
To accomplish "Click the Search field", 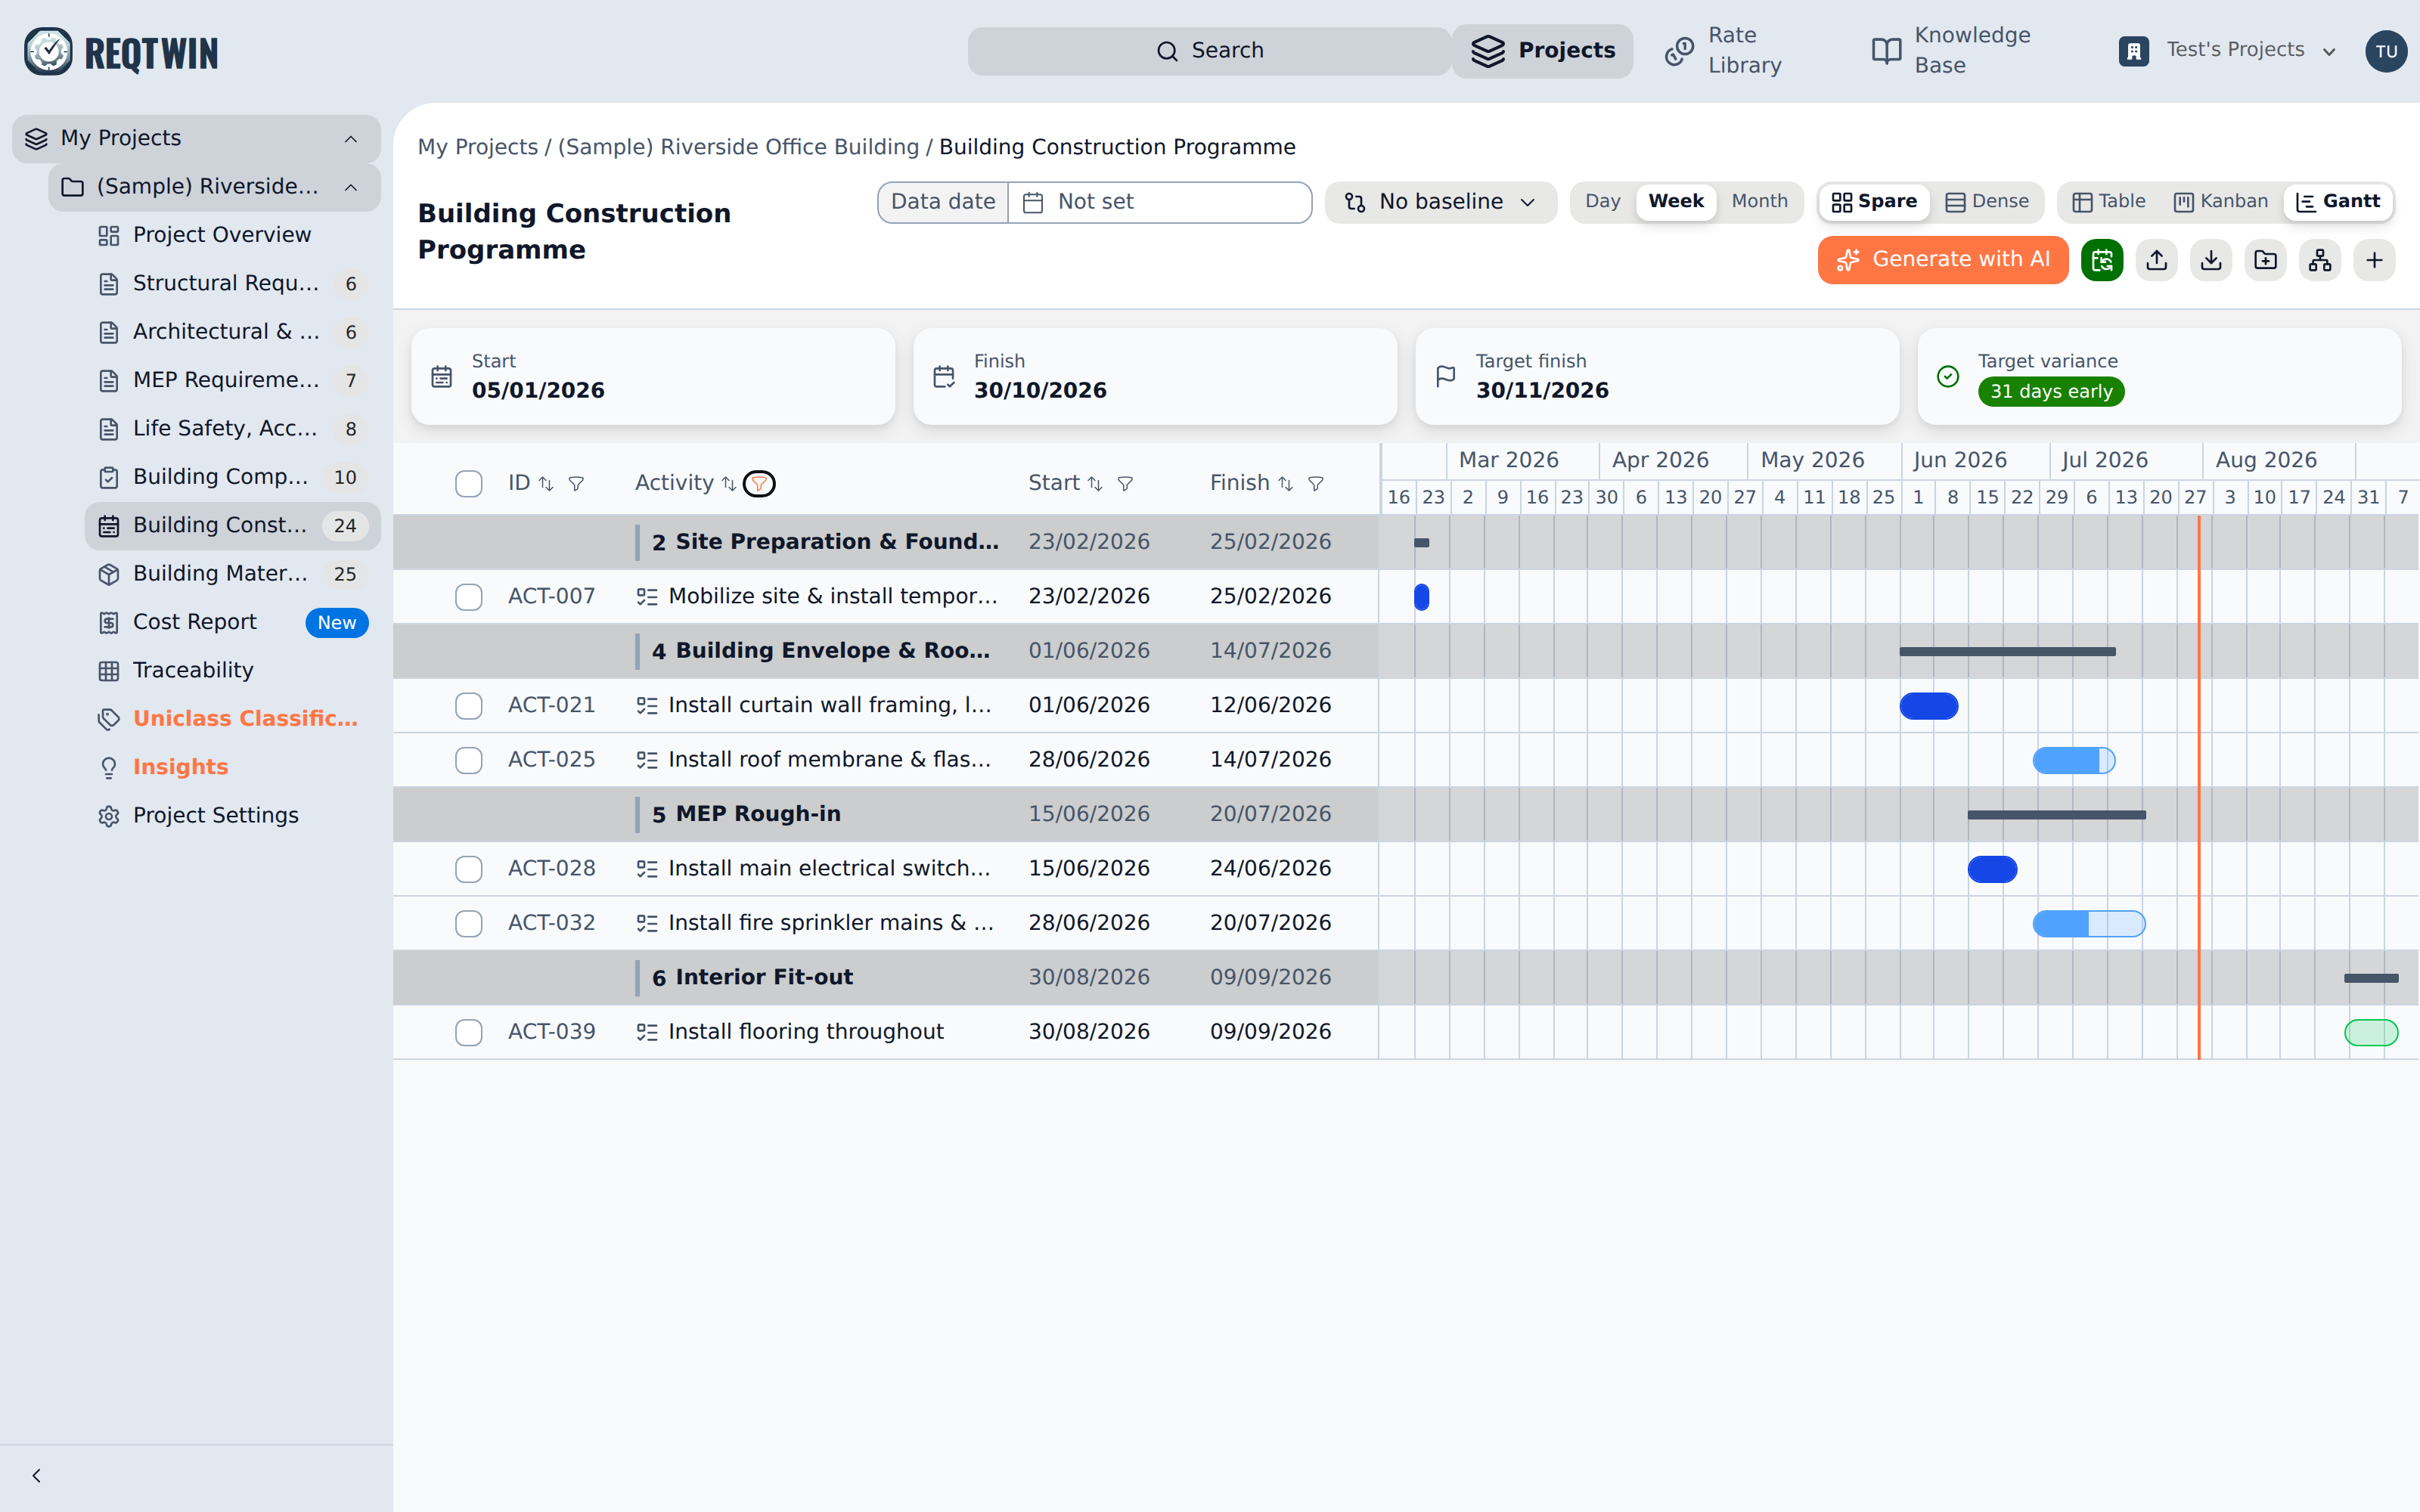I will (x=1209, y=51).
